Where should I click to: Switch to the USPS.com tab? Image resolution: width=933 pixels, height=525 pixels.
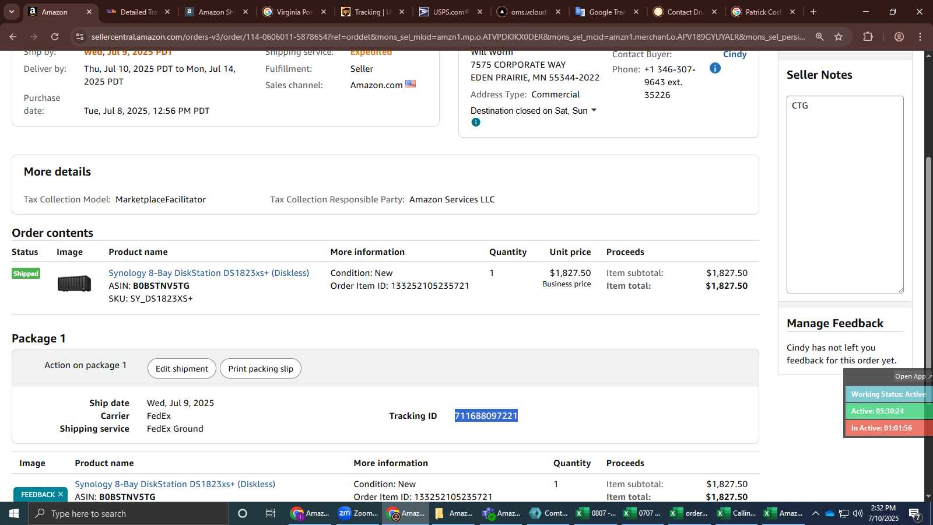pyautogui.click(x=451, y=12)
